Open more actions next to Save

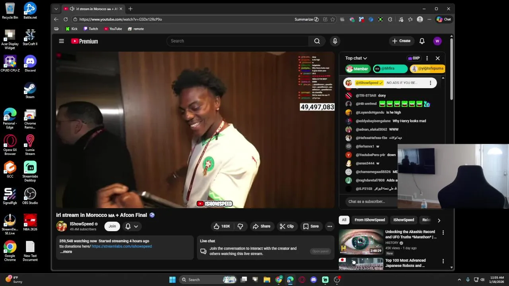point(330,226)
